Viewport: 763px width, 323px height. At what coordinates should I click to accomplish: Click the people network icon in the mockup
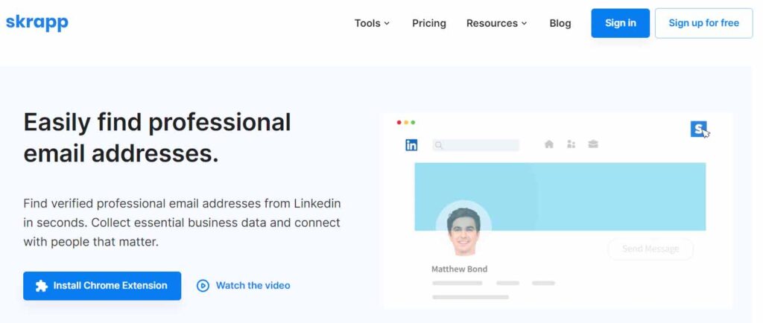pyautogui.click(x=571, y=144)
